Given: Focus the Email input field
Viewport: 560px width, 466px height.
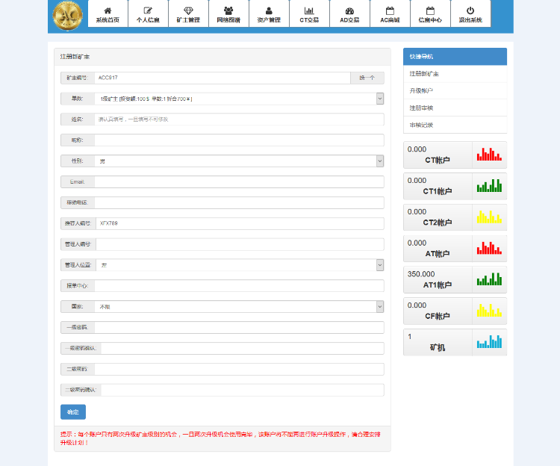Looking at the screenshot, I should 239,182.
